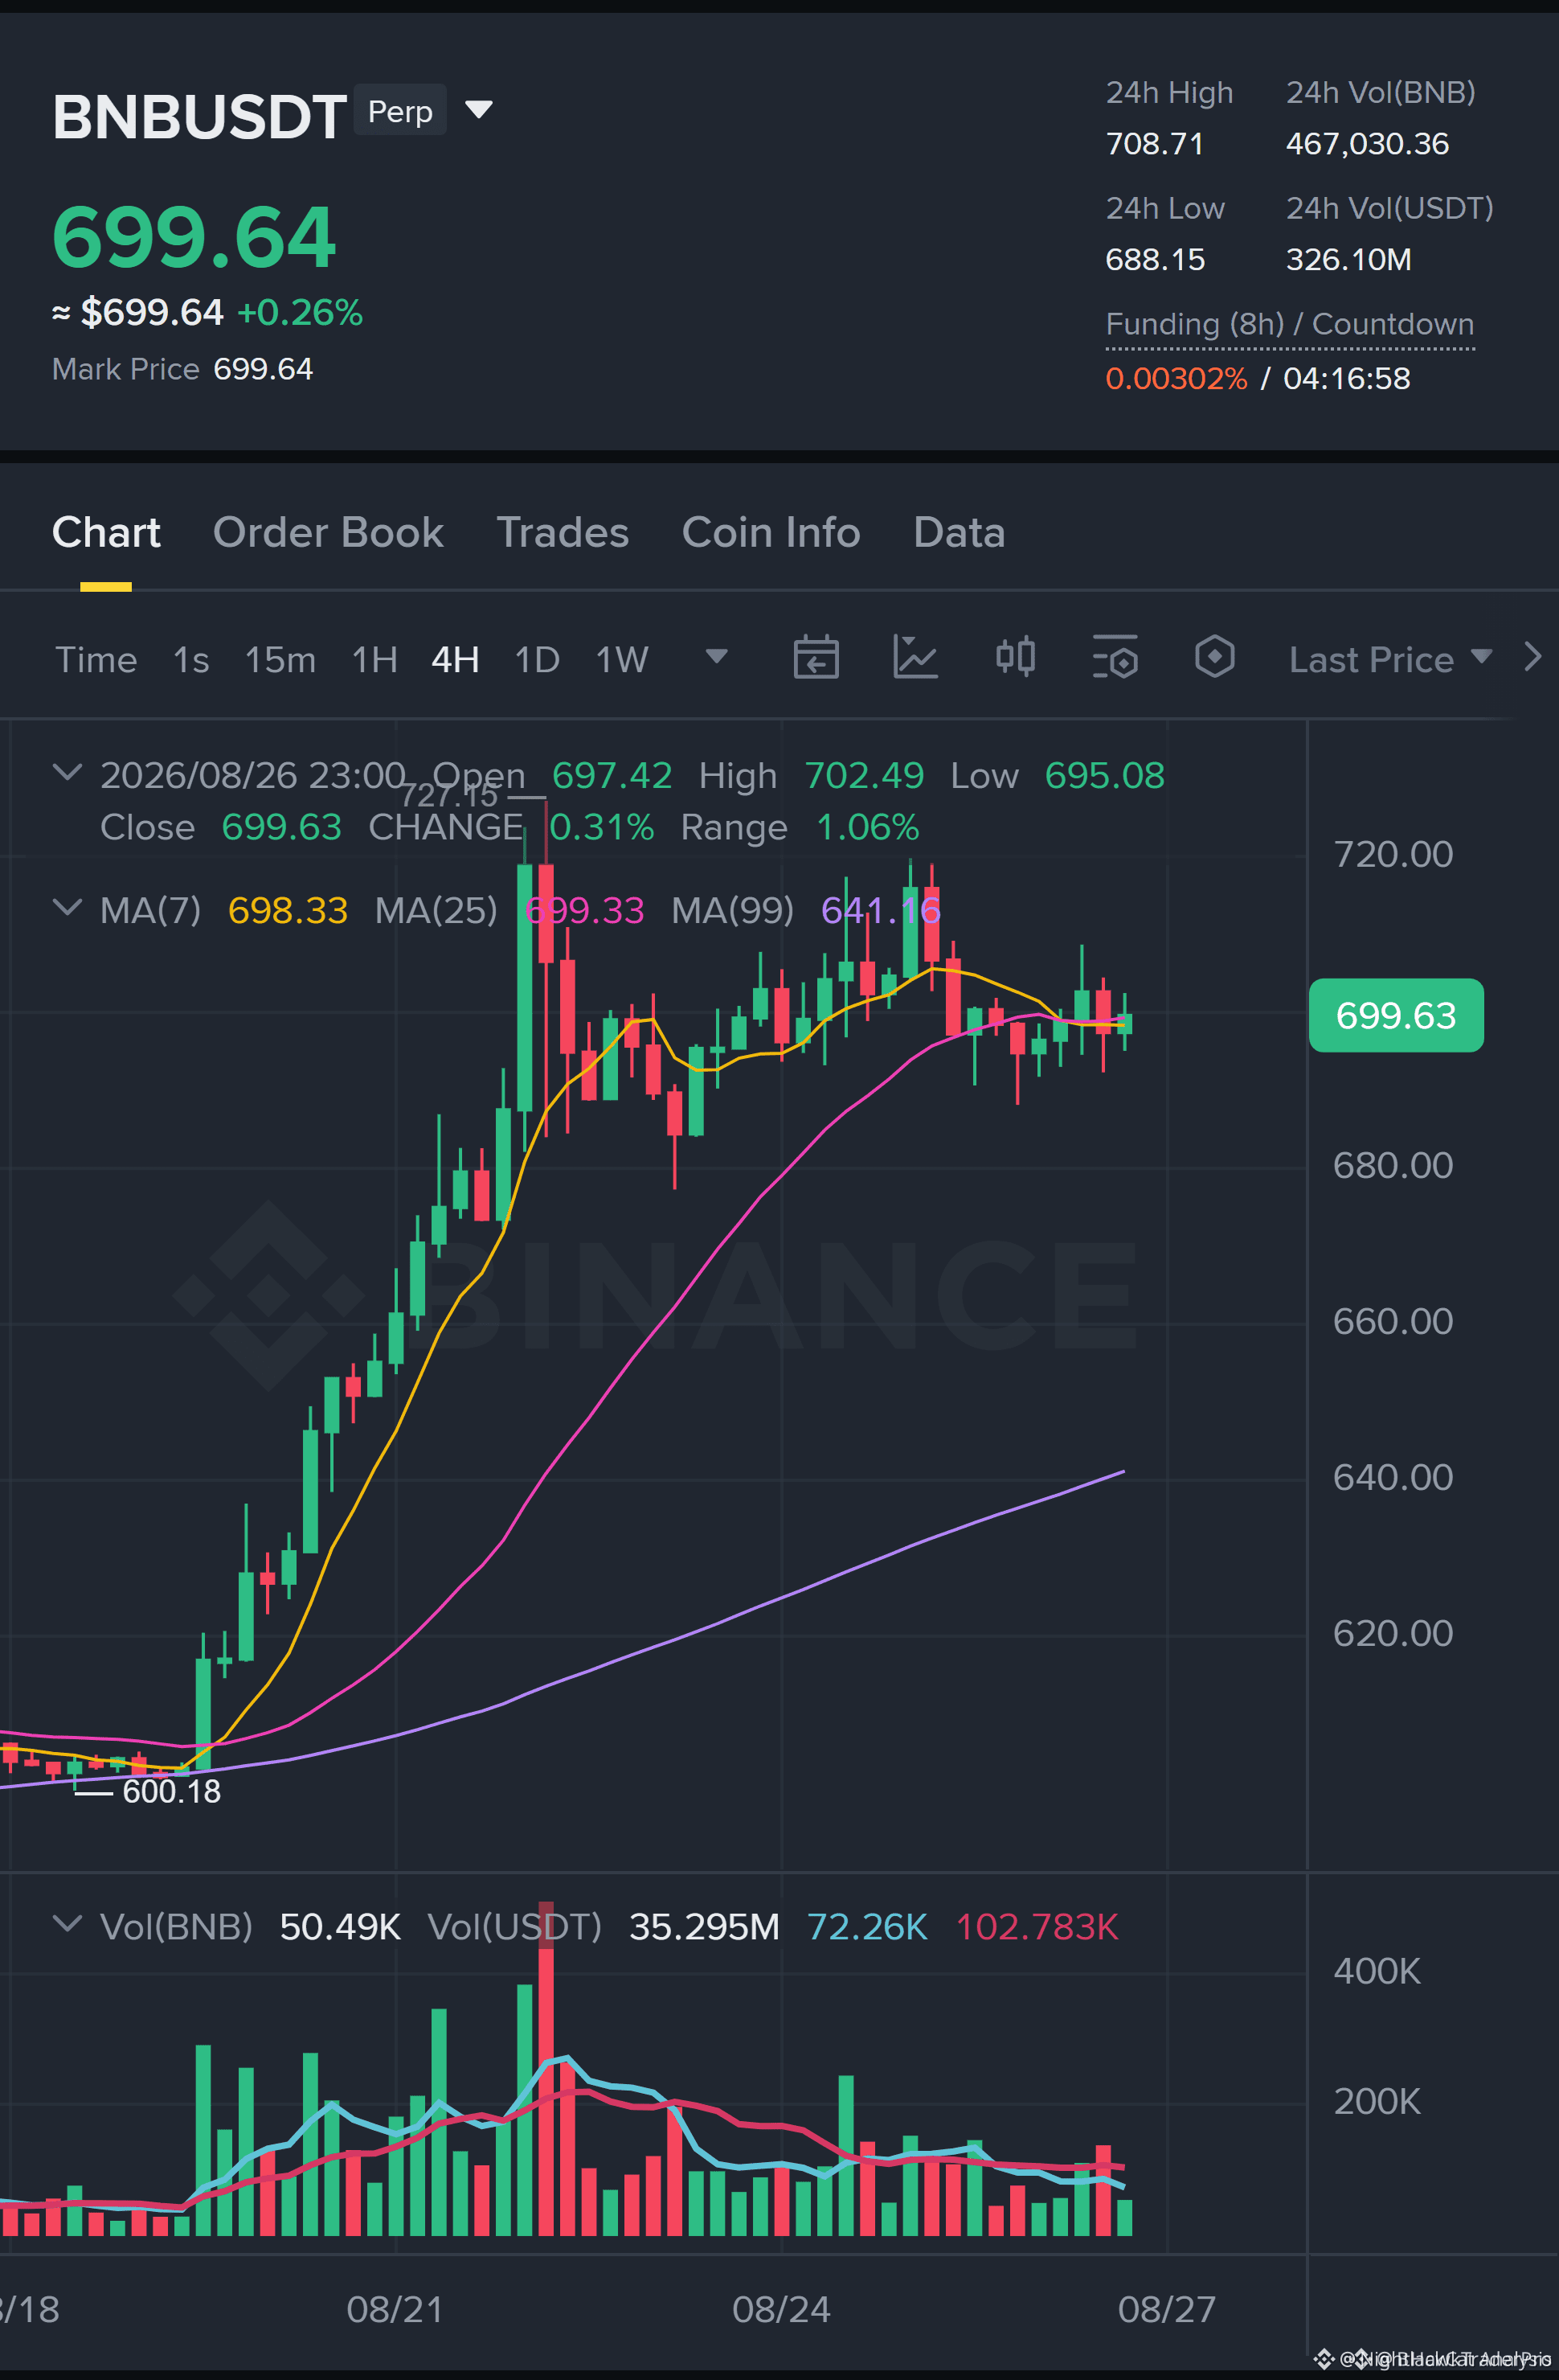
Task: Click the large 699.64 last price
Action: tap(194, 237)
